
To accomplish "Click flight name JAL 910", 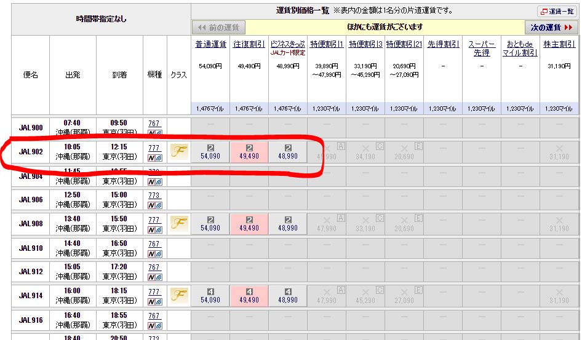I will pyautogui.click(x=30, y=248).
